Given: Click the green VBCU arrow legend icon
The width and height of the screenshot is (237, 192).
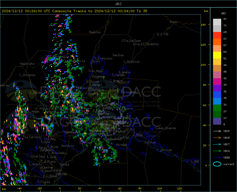Looking at the screenshot, I should [217, 151].
